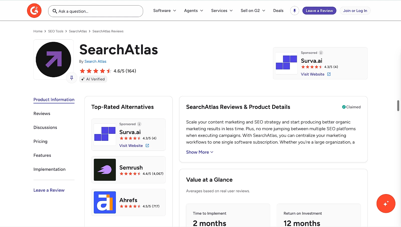The height and width of the screenshot is (227, 401).
Task: Go to Home breadcrumb
Action: point(38,31)
